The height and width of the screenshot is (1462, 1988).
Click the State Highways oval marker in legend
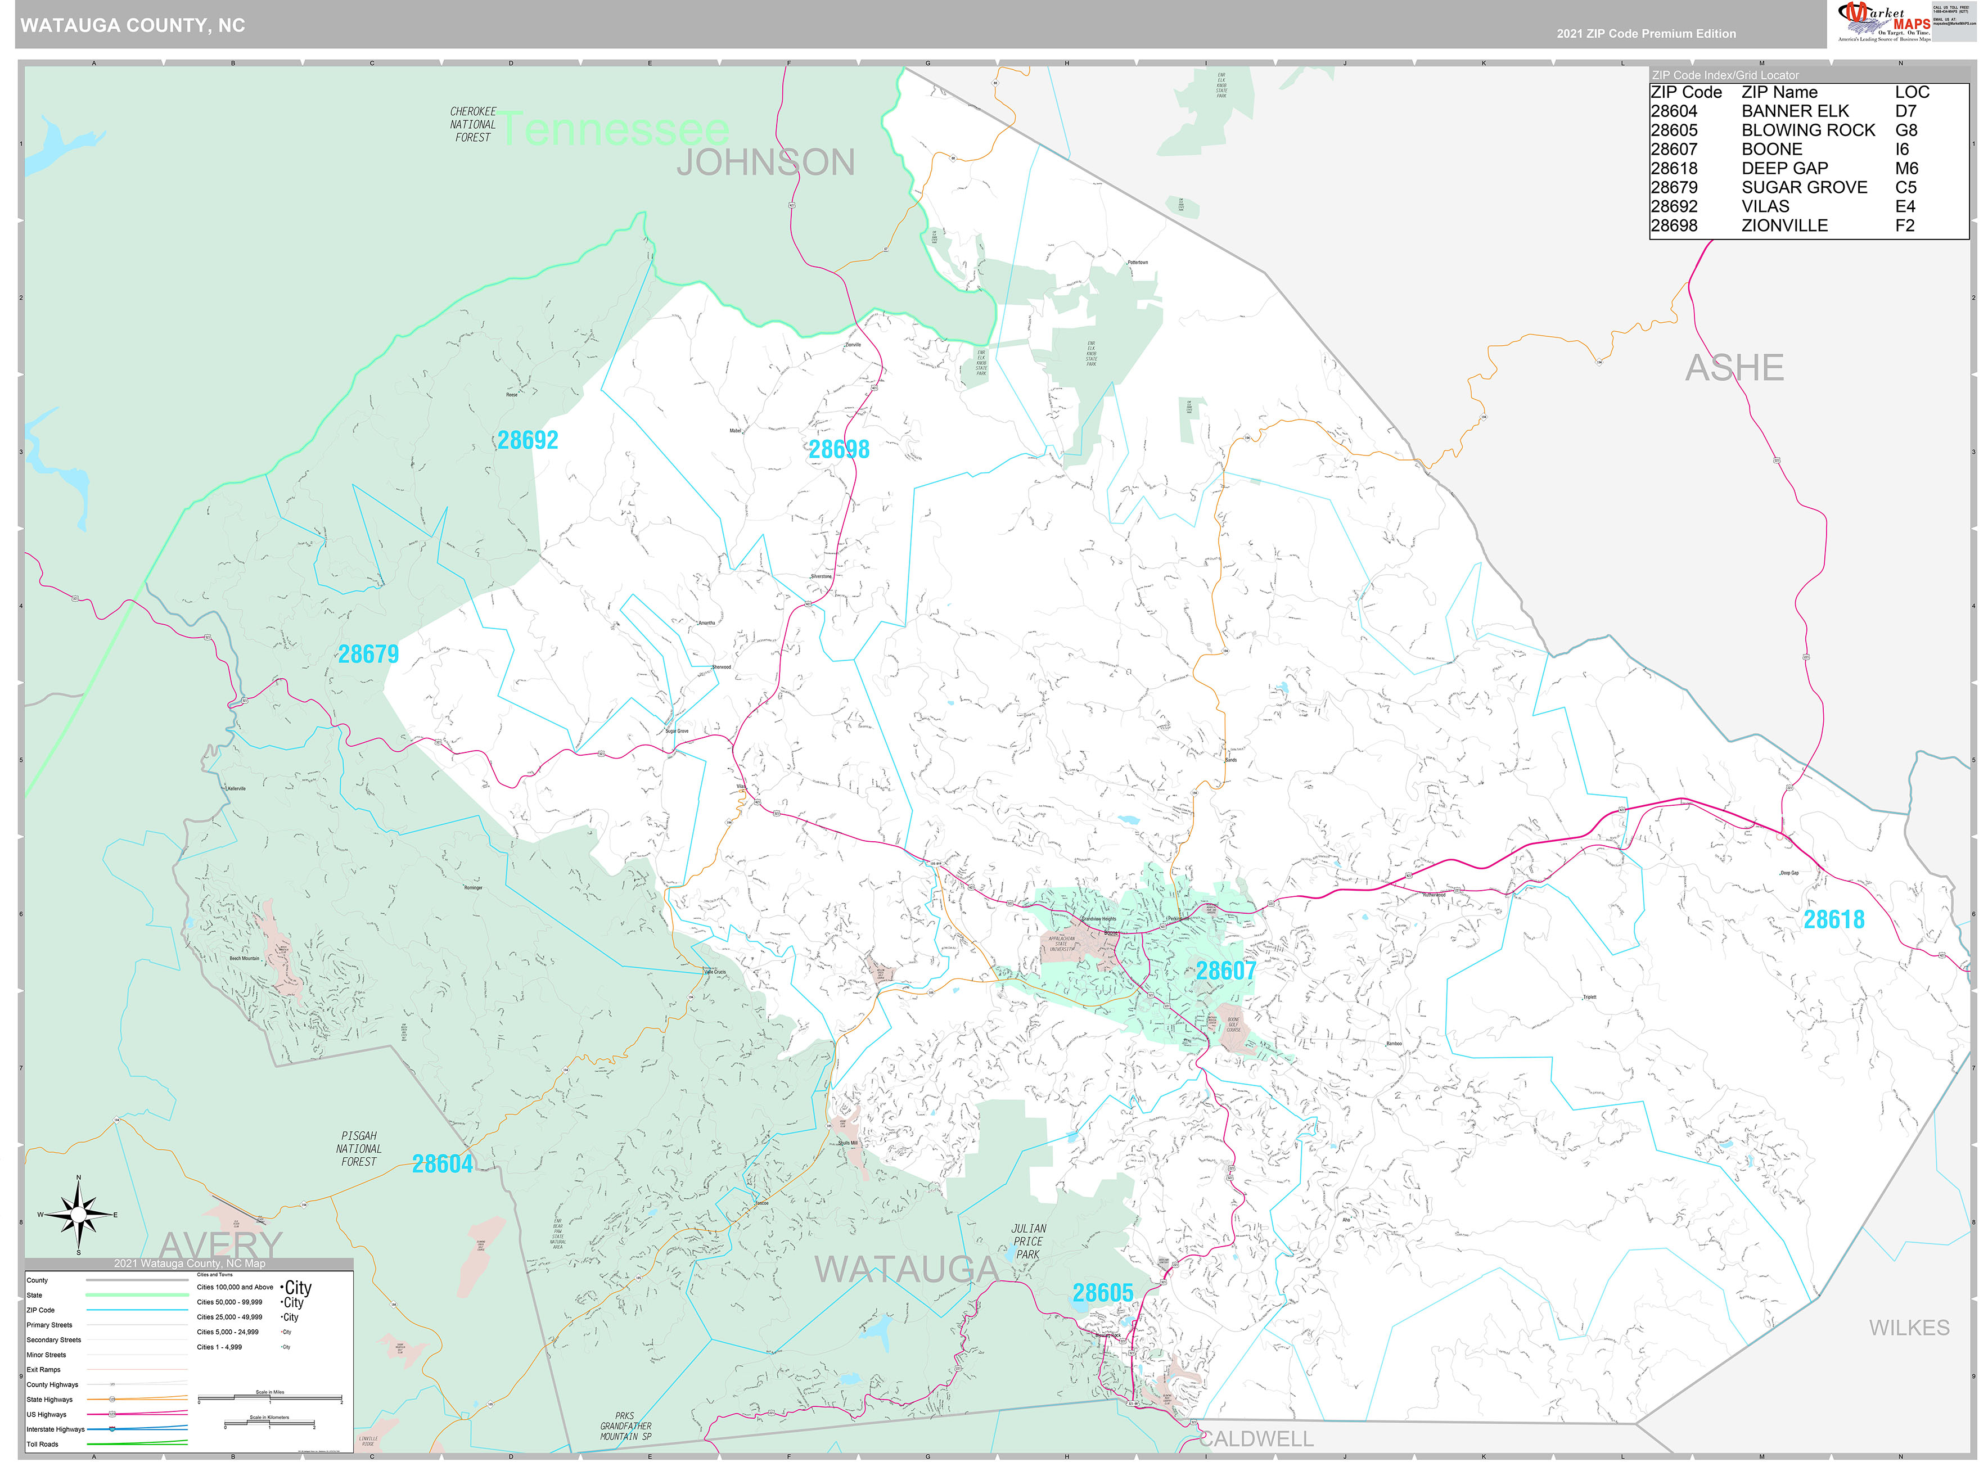pyautogui.click(x=112, y=1399)
